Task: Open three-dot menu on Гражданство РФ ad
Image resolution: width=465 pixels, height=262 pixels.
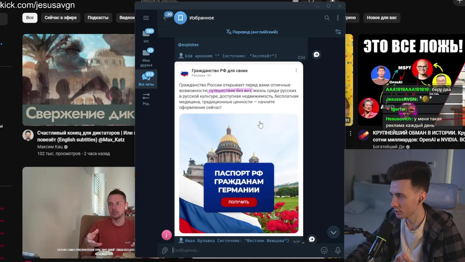Action: [296, 70]
